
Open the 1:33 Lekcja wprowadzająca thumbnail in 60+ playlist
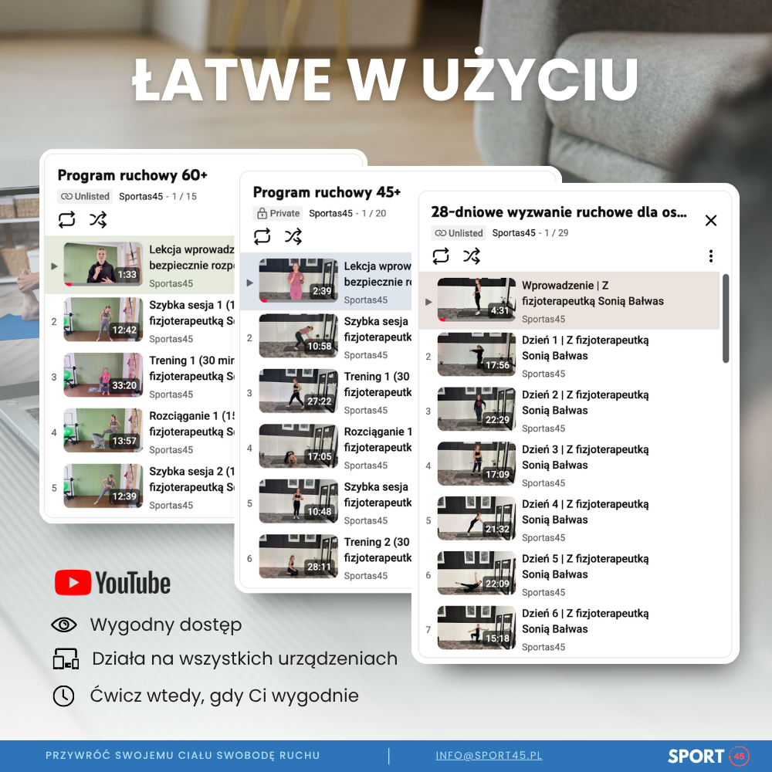(x=103, y=264)
